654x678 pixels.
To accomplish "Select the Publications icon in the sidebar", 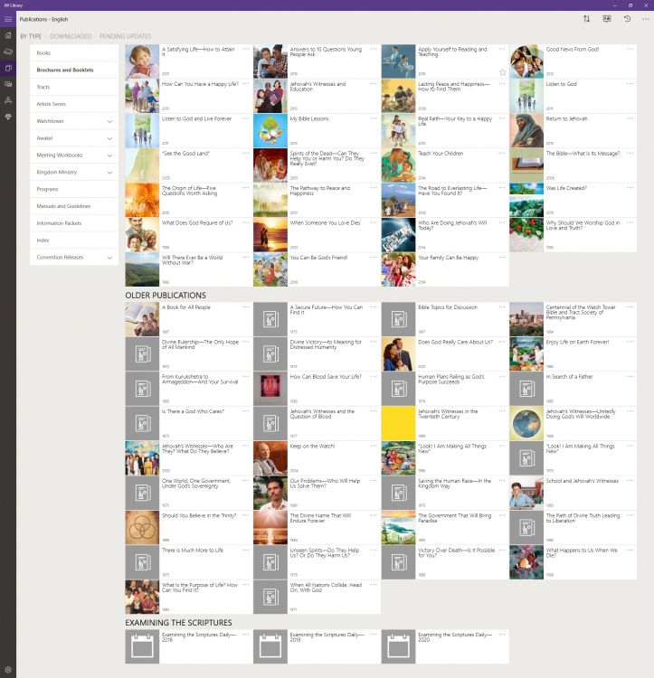I will coord(8,68).
